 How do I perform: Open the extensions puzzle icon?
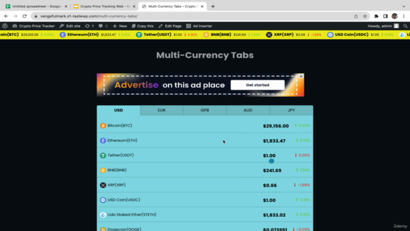pyautogui.click(x=376, y=16)
